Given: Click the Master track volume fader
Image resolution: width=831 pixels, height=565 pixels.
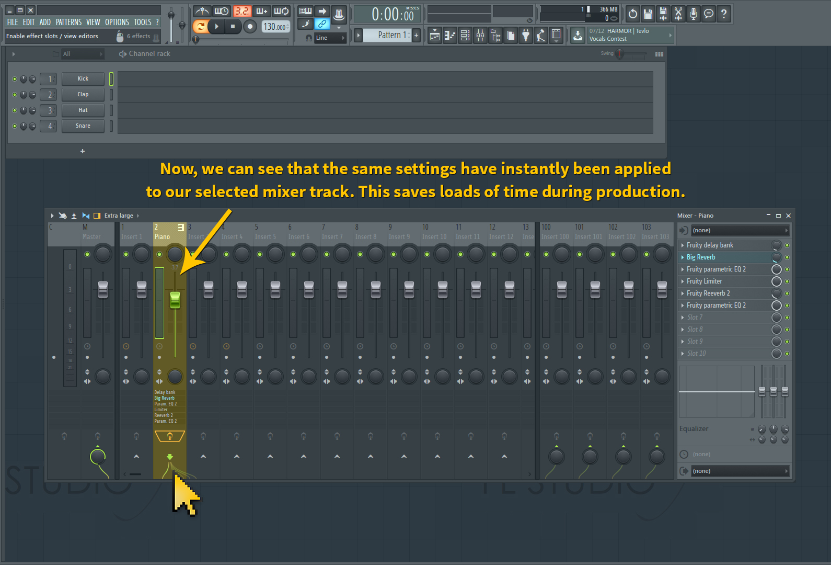Looking at the screenshot, I should (x=103, y=289).
